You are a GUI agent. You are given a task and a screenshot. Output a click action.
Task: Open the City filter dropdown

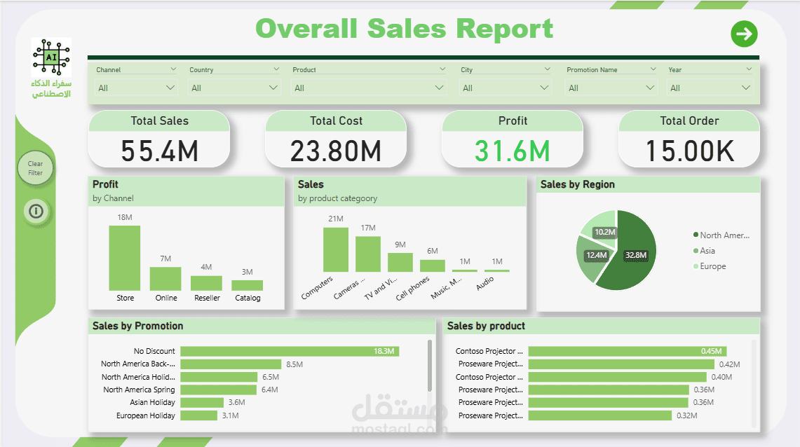[505, 88]
